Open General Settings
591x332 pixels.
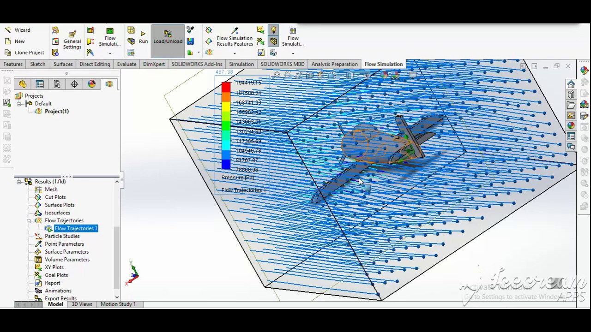coord(72,40)
